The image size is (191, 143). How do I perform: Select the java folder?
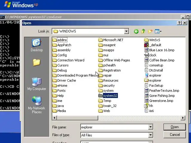pyautogui.click(x=58, y=106)
